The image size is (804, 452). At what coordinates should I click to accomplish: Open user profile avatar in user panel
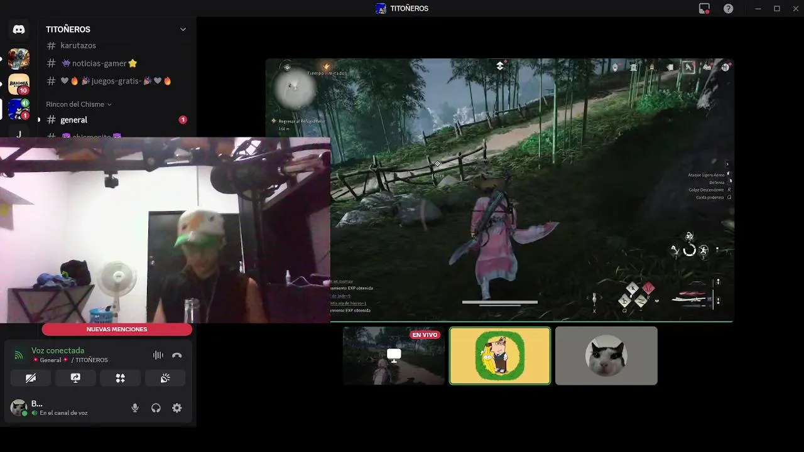coord(19,408)
